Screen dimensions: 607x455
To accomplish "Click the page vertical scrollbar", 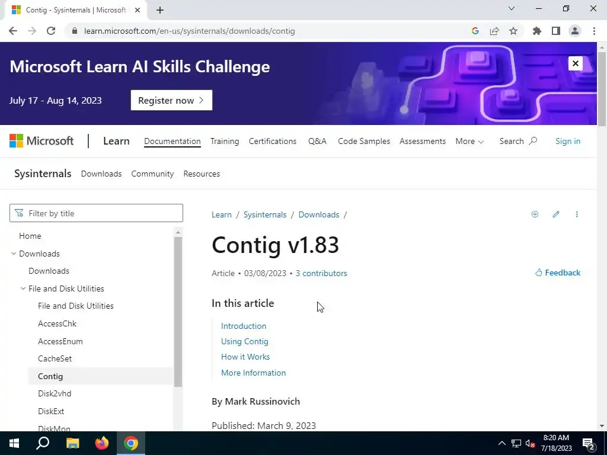I will [602, 89].
